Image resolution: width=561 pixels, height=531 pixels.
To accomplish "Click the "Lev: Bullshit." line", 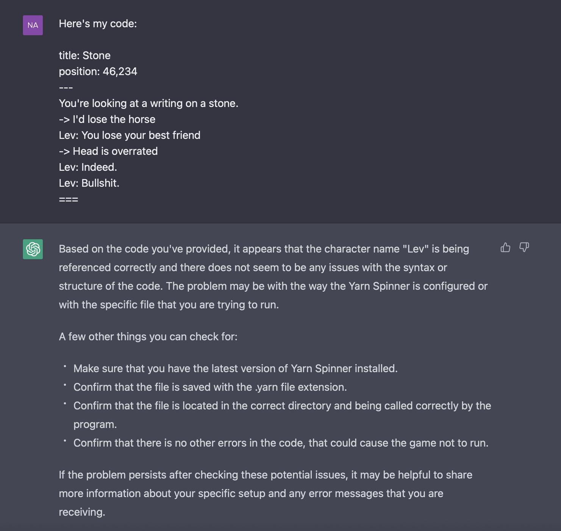I will [89, 183].
